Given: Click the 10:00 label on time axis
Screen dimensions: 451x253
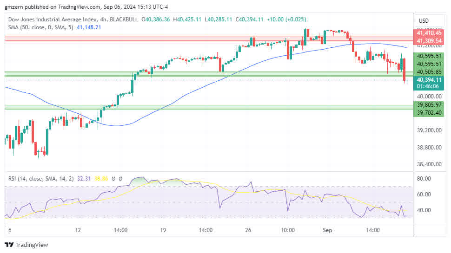Looking at the screenshot, I should click(288, 230).
